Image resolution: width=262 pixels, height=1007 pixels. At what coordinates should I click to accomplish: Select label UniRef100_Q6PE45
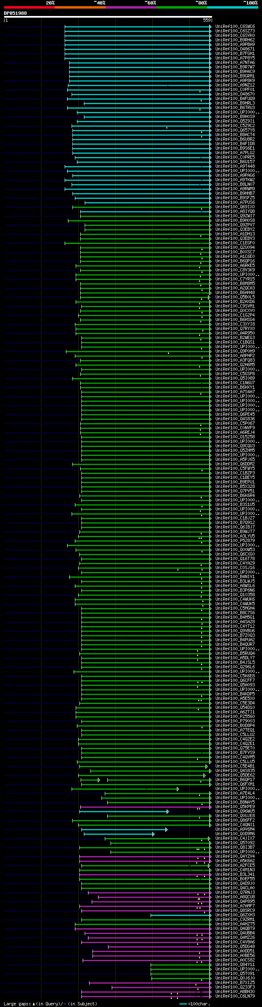pyautogui.click(x=235, y=415)
